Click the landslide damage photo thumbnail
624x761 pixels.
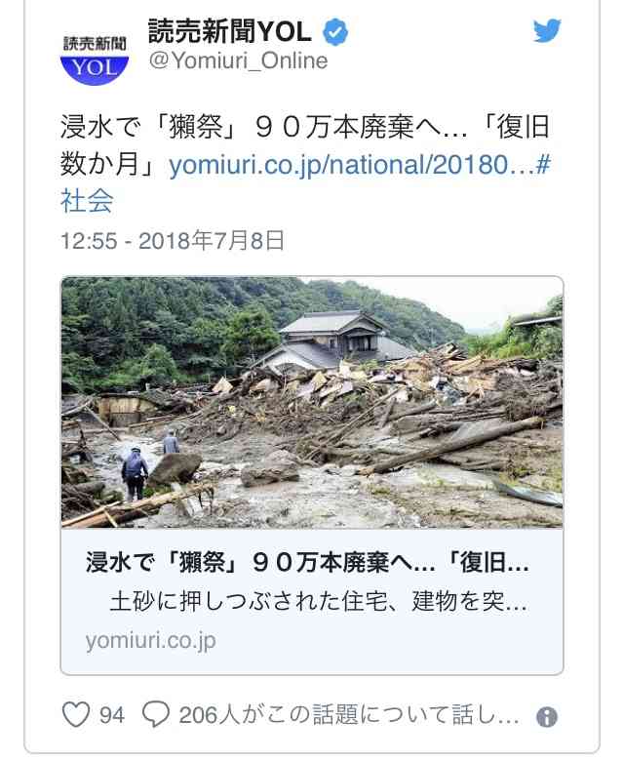(312, 402)
